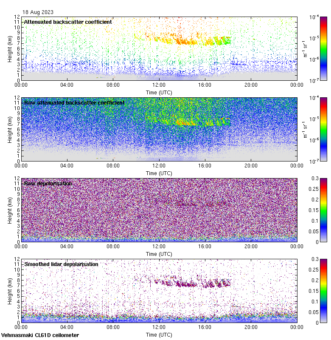Click Height (km) axis label of Raw attenuated backscatter plot
Image resolution: width=331 pixels, height=340 pixels.
10,130
